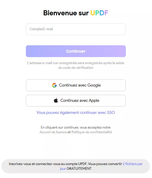Viewport: 152px width, 178px height.
Task: Click 'Vous pouvez convertir' in the bottom banner
Action: [x=105, y=164]
